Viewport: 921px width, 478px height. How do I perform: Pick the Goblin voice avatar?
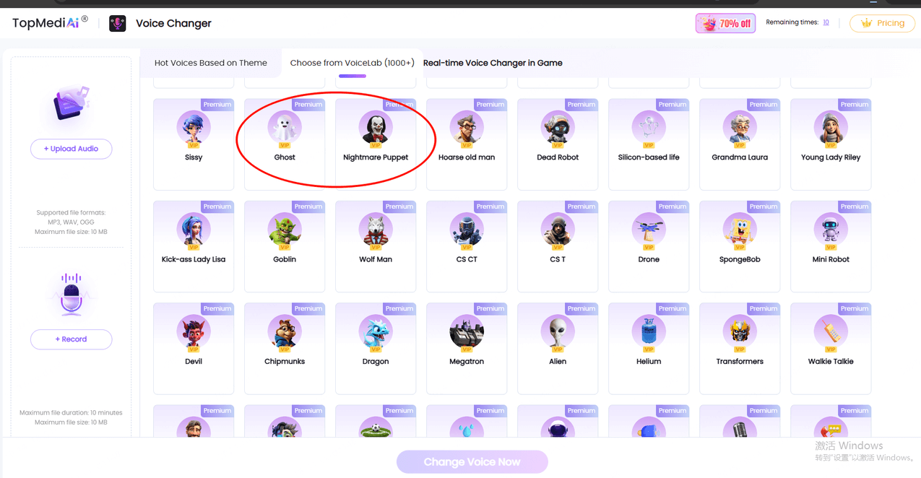pyautogui.click(x=285, y=230)
